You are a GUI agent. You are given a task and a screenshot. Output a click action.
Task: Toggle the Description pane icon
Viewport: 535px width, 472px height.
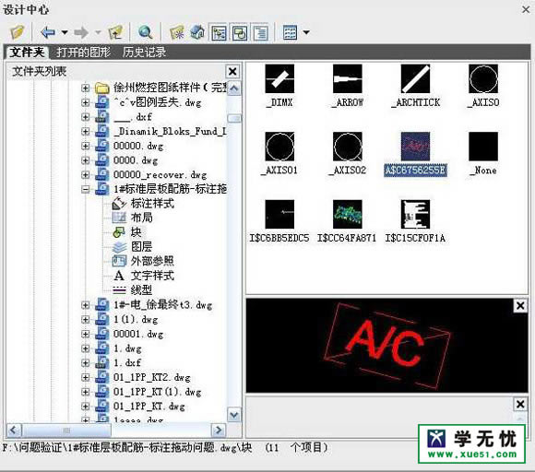pos(261,33)
